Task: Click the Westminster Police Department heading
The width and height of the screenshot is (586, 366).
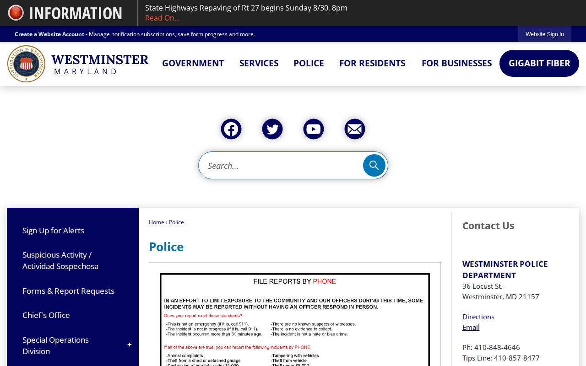Action: pos(505,269)
